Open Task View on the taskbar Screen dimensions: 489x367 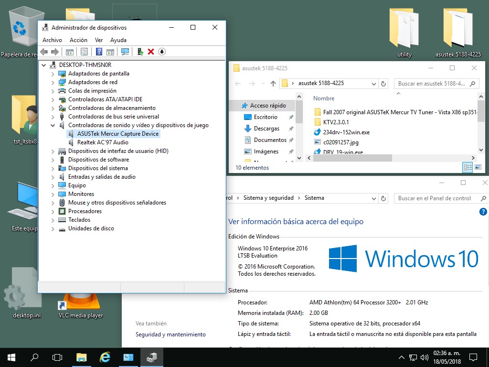coord(57,357)
